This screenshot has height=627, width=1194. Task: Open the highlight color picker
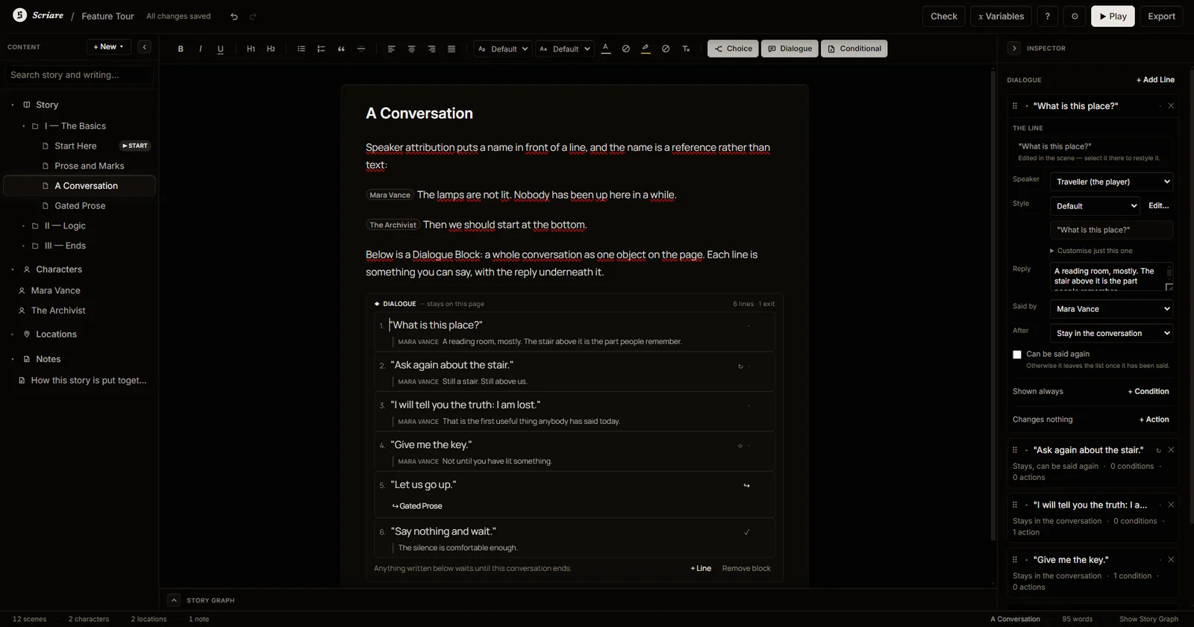[646, 49]
